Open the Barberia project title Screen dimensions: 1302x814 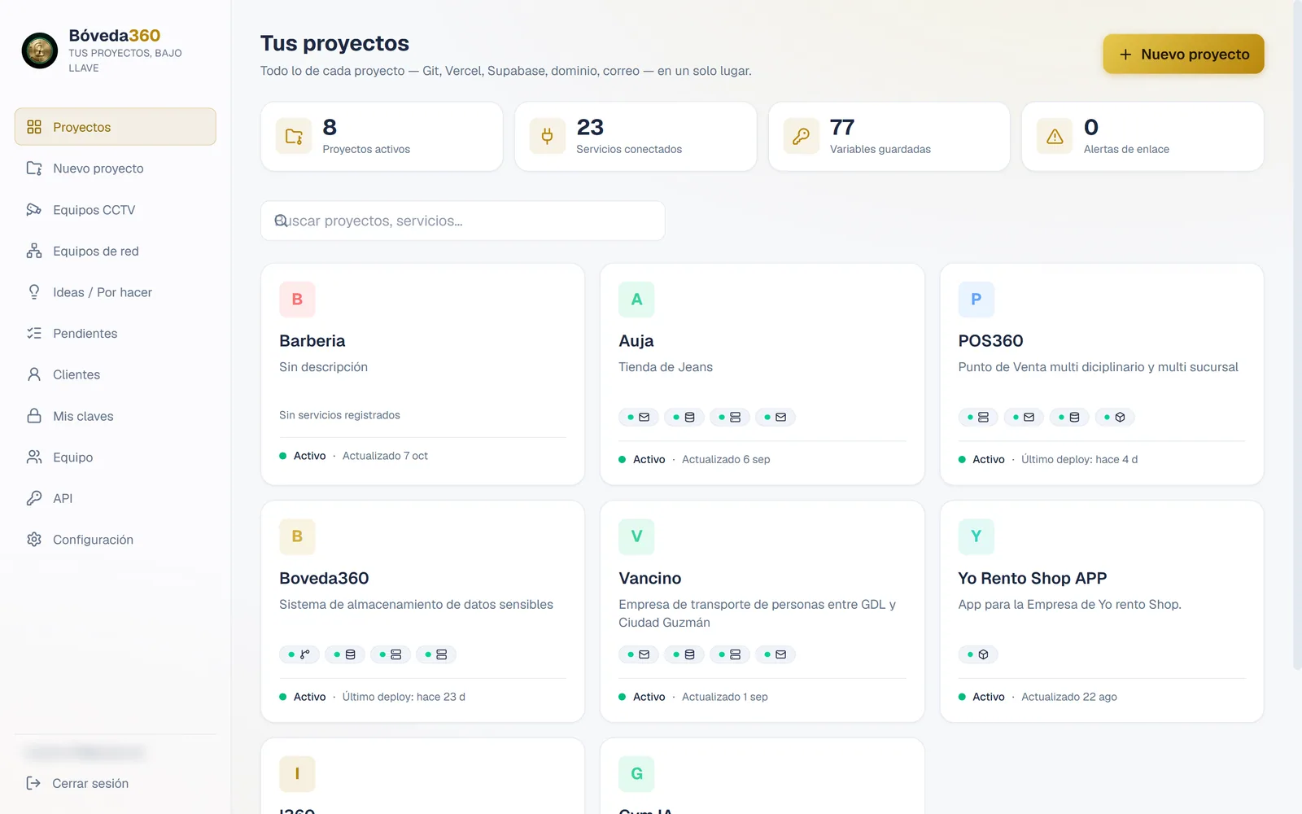tap(312, 341)
